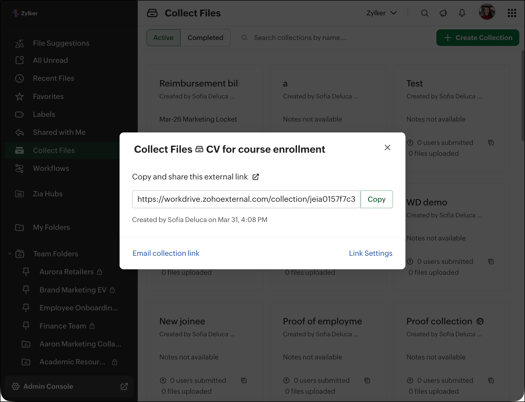Open external link icon beside share text
Viewport: 525px width, 402px height.
[x=256, y=177]
